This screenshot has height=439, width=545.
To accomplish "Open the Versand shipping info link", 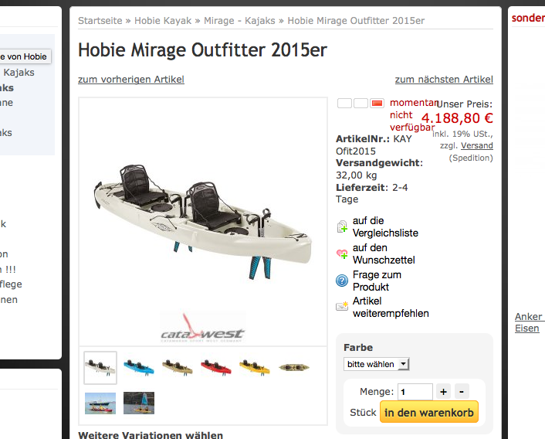I will (x=477, y=145).
